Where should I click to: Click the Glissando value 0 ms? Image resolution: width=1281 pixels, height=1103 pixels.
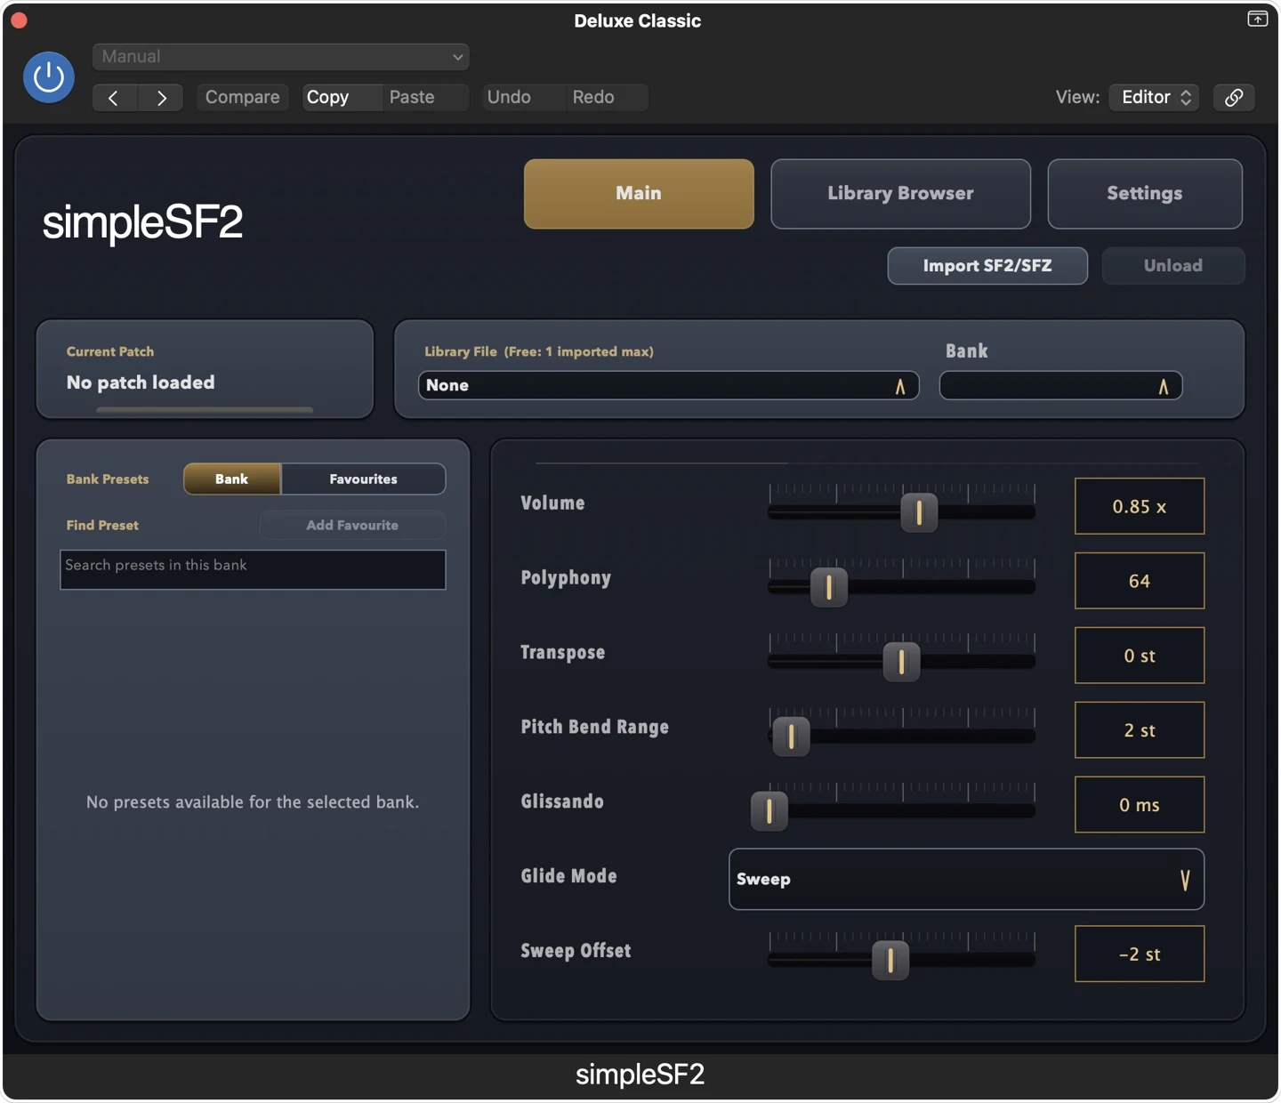1140,805
